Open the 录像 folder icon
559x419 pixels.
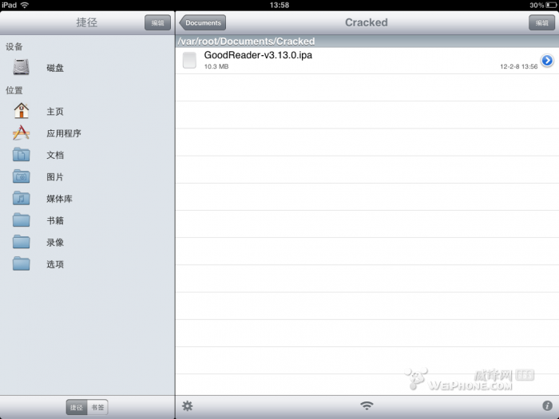pyautogui.click(x=21, y=242)
